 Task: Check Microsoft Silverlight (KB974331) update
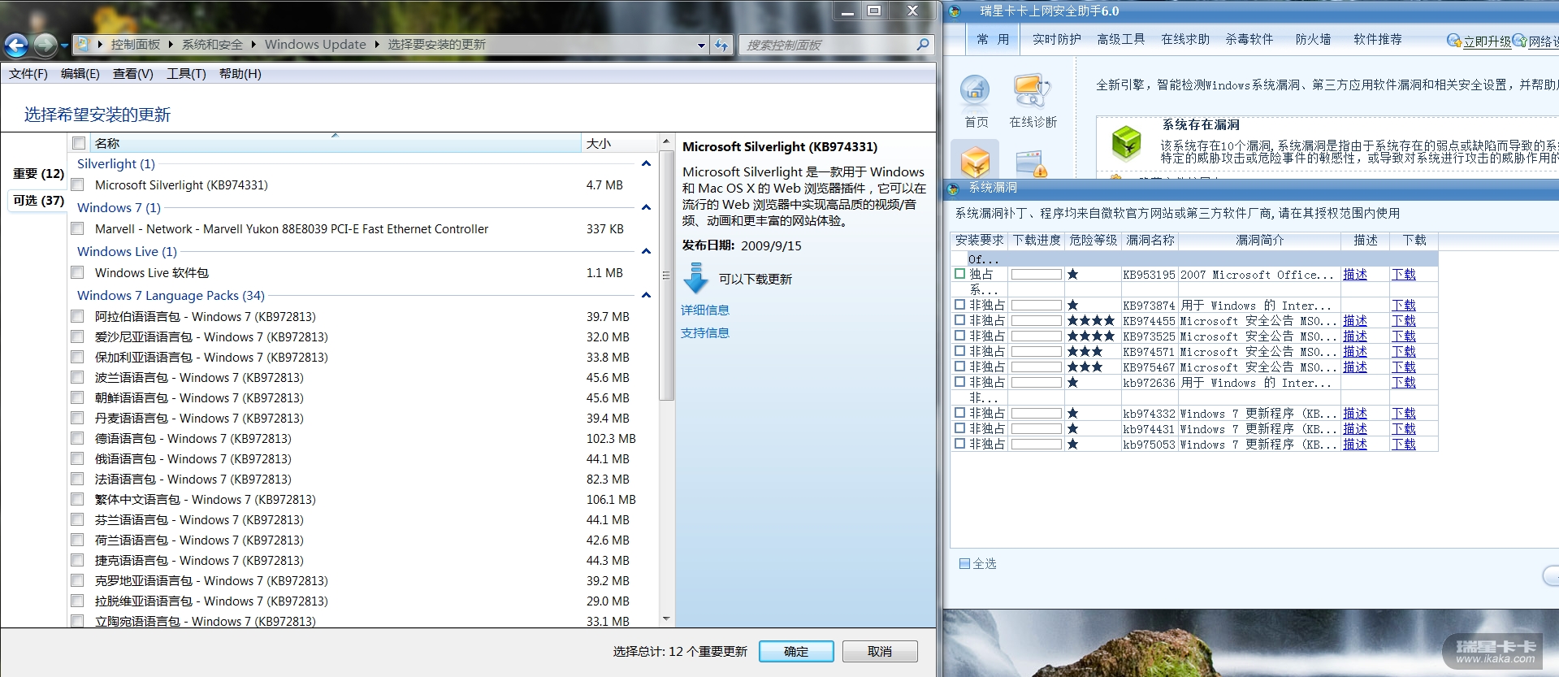pyautogui.click(x=78, y=184)
